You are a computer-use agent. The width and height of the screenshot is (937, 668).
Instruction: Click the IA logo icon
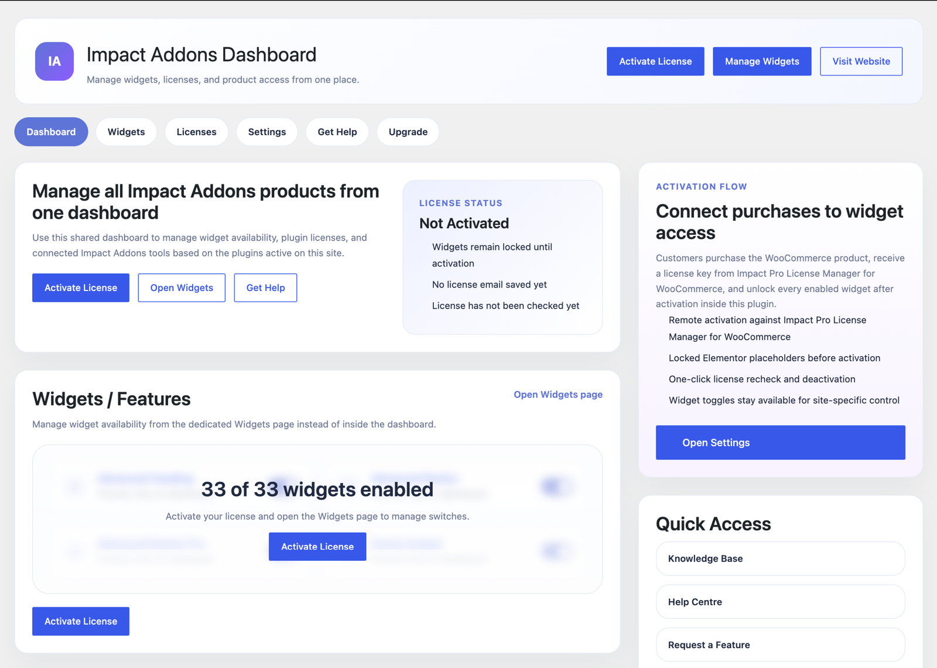tap(54, 61)
